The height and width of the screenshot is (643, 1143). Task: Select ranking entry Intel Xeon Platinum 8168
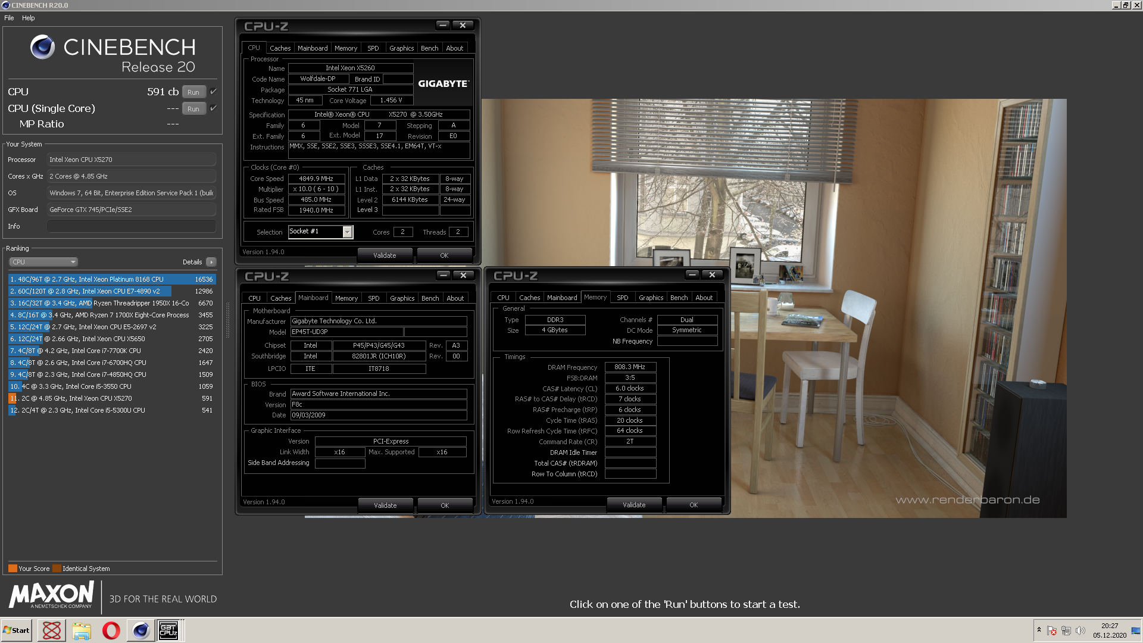pyautogui.click(x=112, y=279)
